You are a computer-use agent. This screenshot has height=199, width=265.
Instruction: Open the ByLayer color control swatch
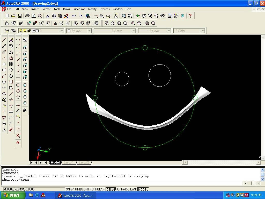[x=69, y=31]
